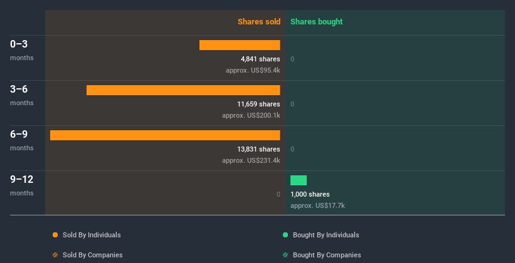Click the 6–9 row label
Screen dimensions: 515x263
pyautogui.click(x=19, y=134)
